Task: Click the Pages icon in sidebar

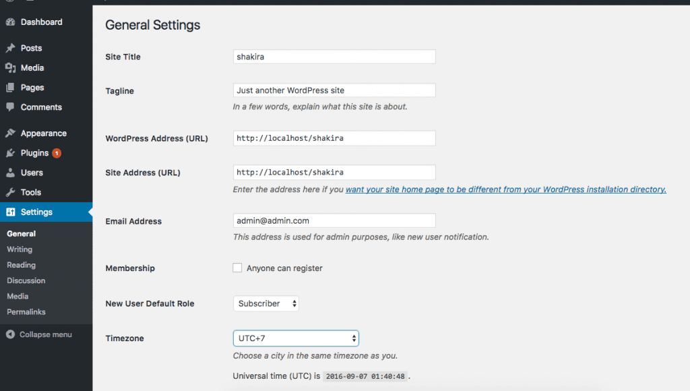Action: pos(10,88)
